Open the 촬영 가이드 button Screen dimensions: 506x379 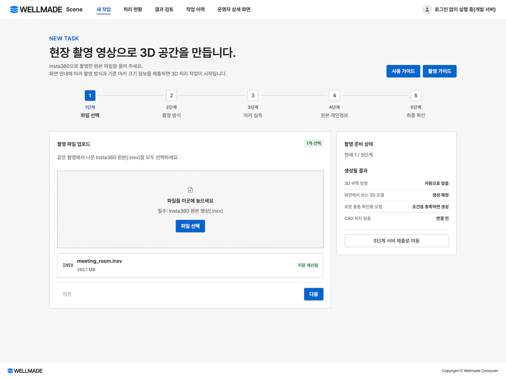pyautogui.click(x=440, y=71)
